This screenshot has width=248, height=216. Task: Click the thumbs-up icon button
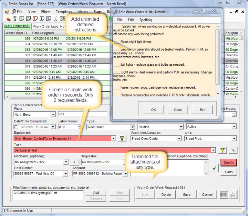click(x=232, y=195)
